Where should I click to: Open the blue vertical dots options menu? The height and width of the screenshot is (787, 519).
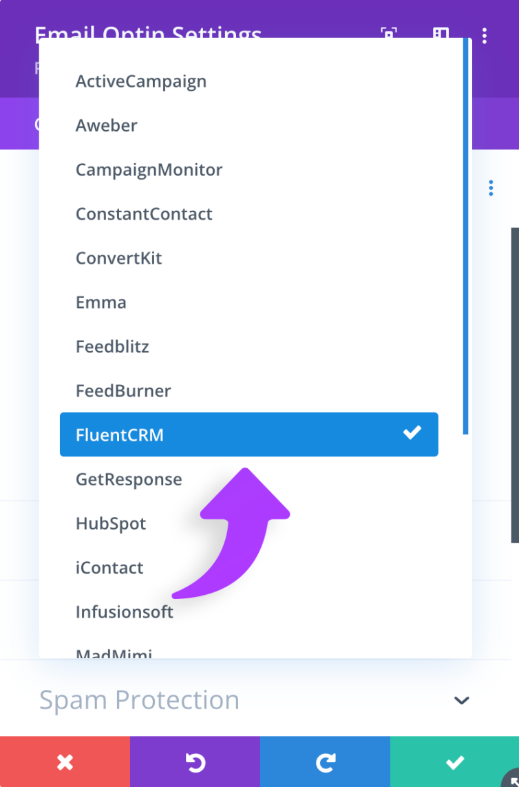(x=491, y=187)
